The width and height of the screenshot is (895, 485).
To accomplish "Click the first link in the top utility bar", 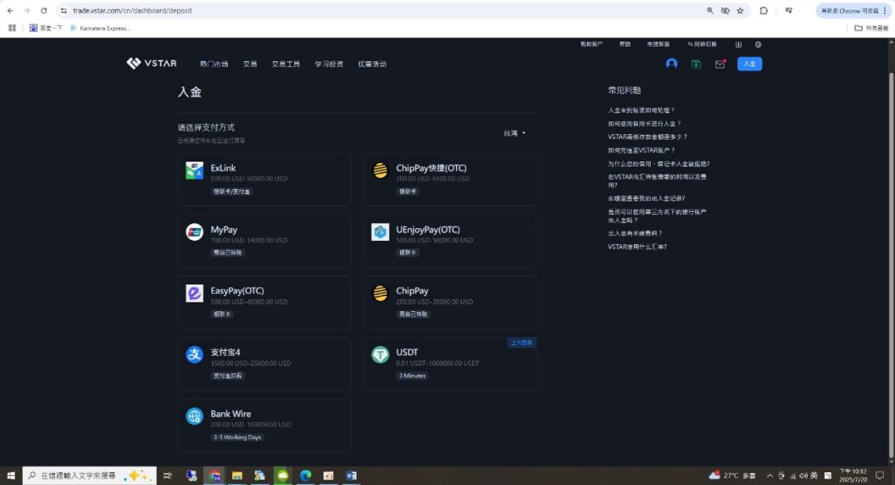I will [x=591, y=44].
